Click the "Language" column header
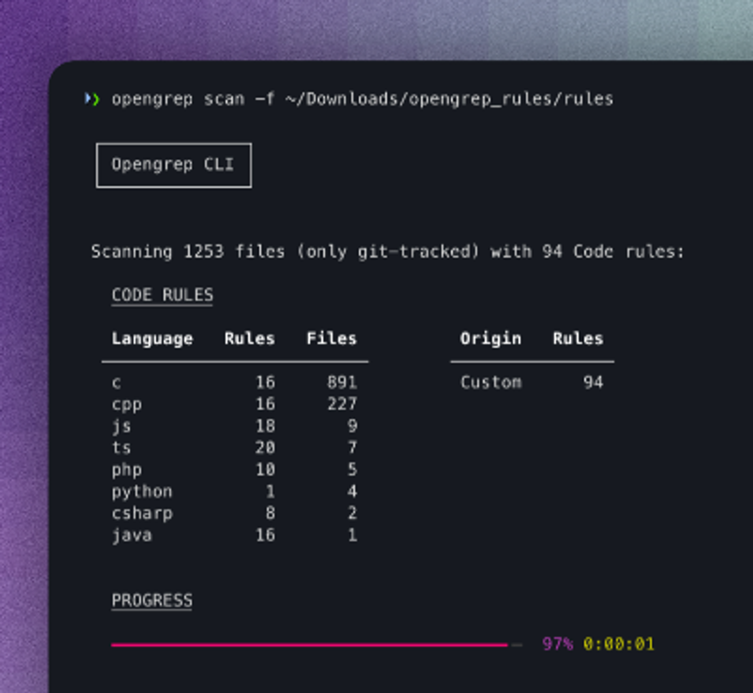This screenshot has height=693, width=753. click(x=152, y=339)
